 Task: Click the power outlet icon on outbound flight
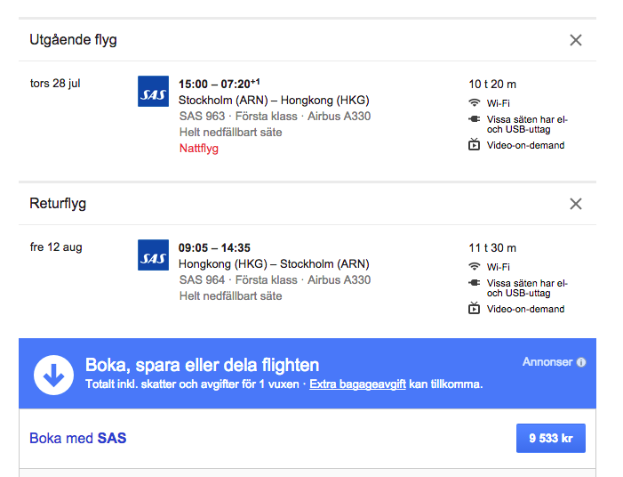coord(474,119)
